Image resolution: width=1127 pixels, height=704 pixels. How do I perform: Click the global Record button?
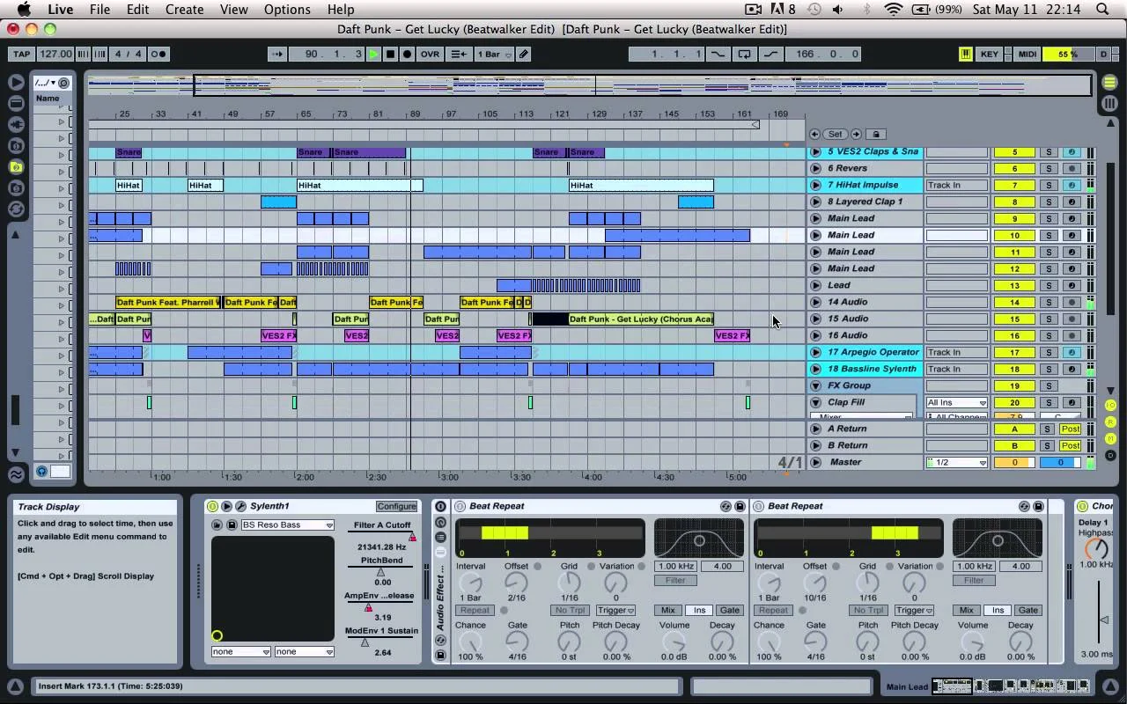click(407, 54)
